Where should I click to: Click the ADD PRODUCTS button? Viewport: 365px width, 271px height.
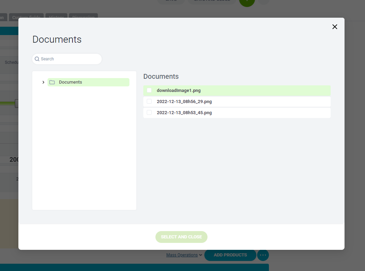click(x=230, y=255)
